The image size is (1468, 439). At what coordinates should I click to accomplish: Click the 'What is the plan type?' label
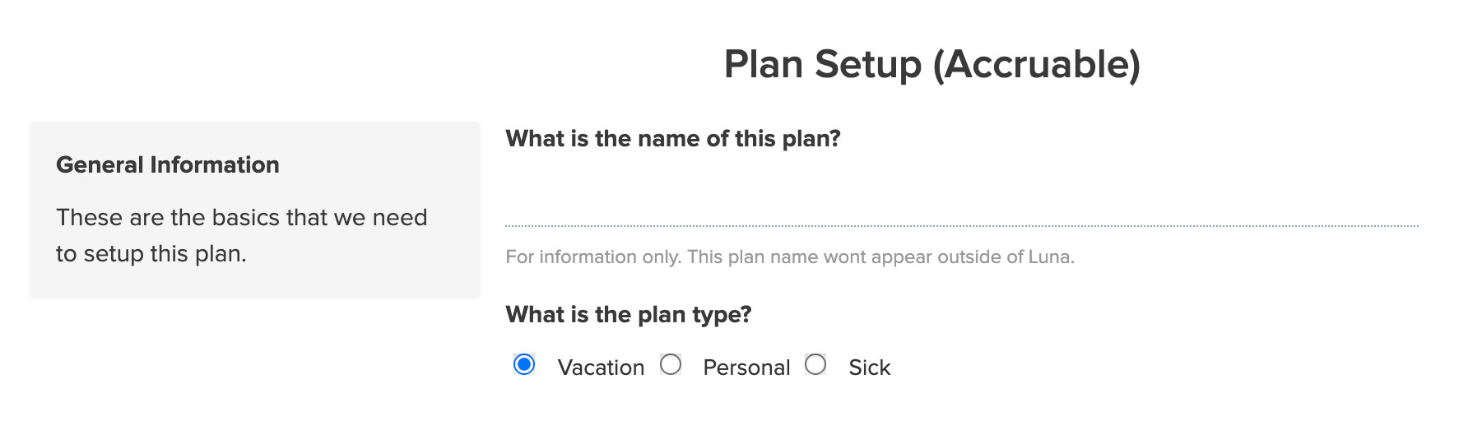(628, 314)
